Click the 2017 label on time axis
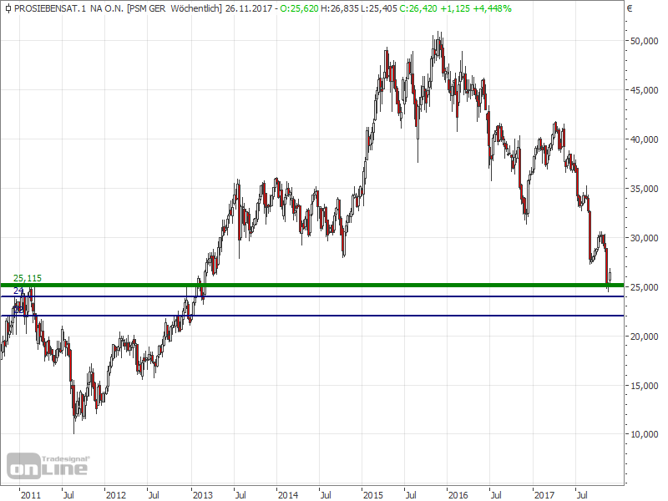 point(544,495)
